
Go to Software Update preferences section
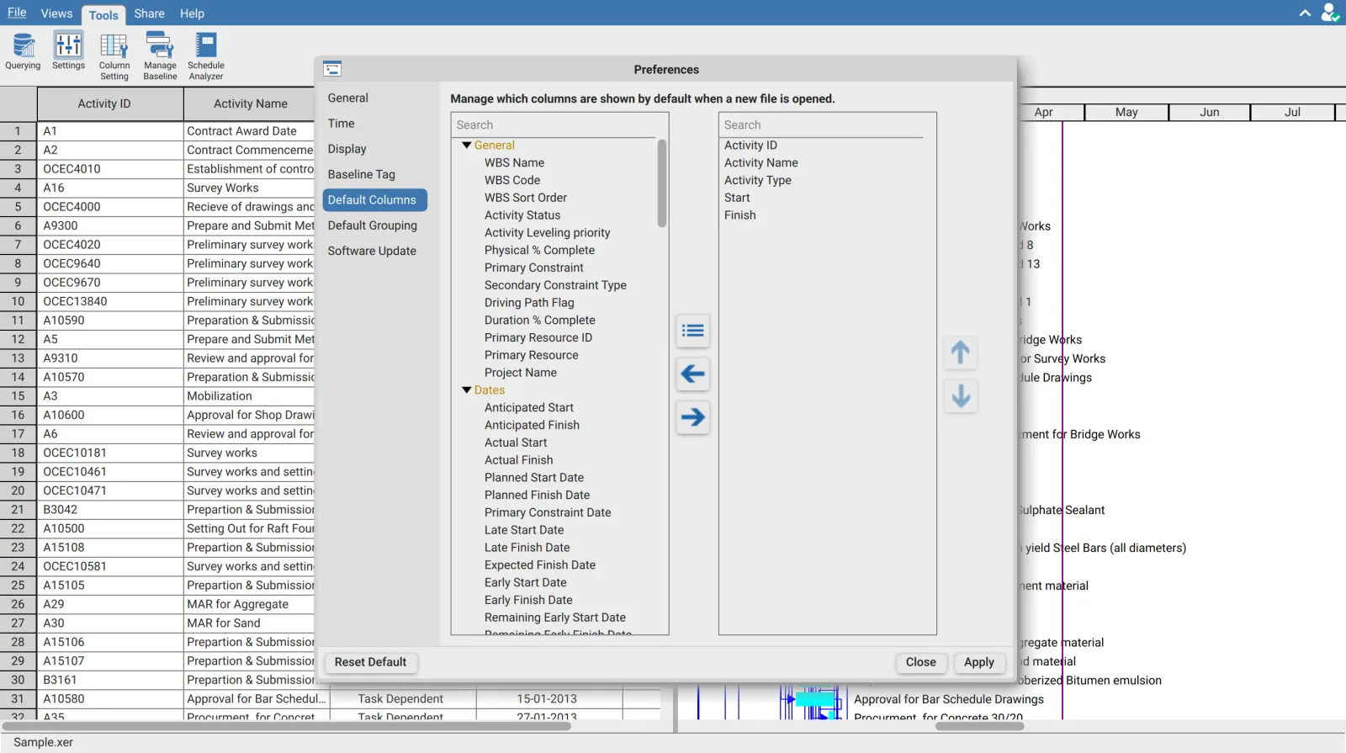coord(372,251)
